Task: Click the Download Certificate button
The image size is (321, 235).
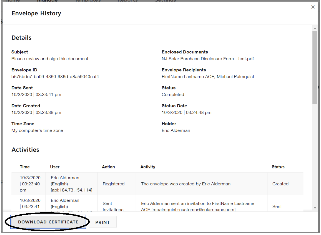Action: [x=48, y=222]
